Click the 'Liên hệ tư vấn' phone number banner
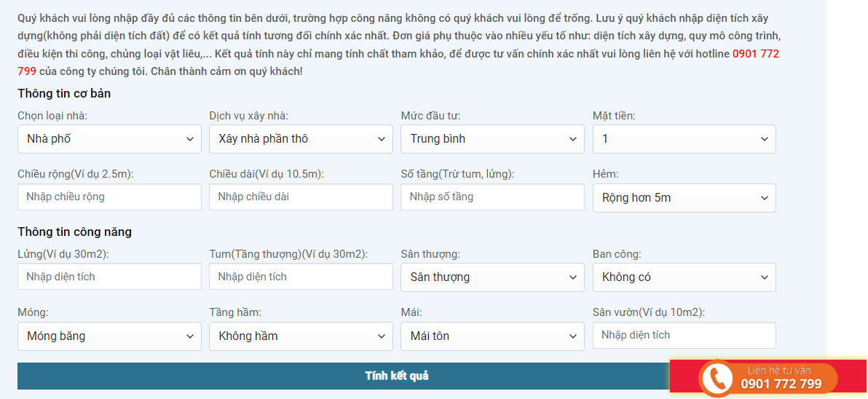Screen dimensions: 868x399 [781, 379]
